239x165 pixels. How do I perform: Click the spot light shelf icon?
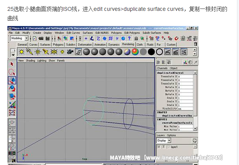[46, 52]
